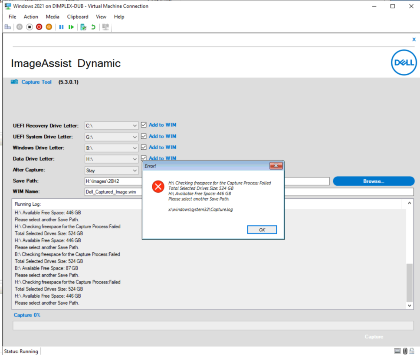Send Ctrl+Alt+Del using the toolbar icon
This screenshot has width=420, height=355.
8,27
